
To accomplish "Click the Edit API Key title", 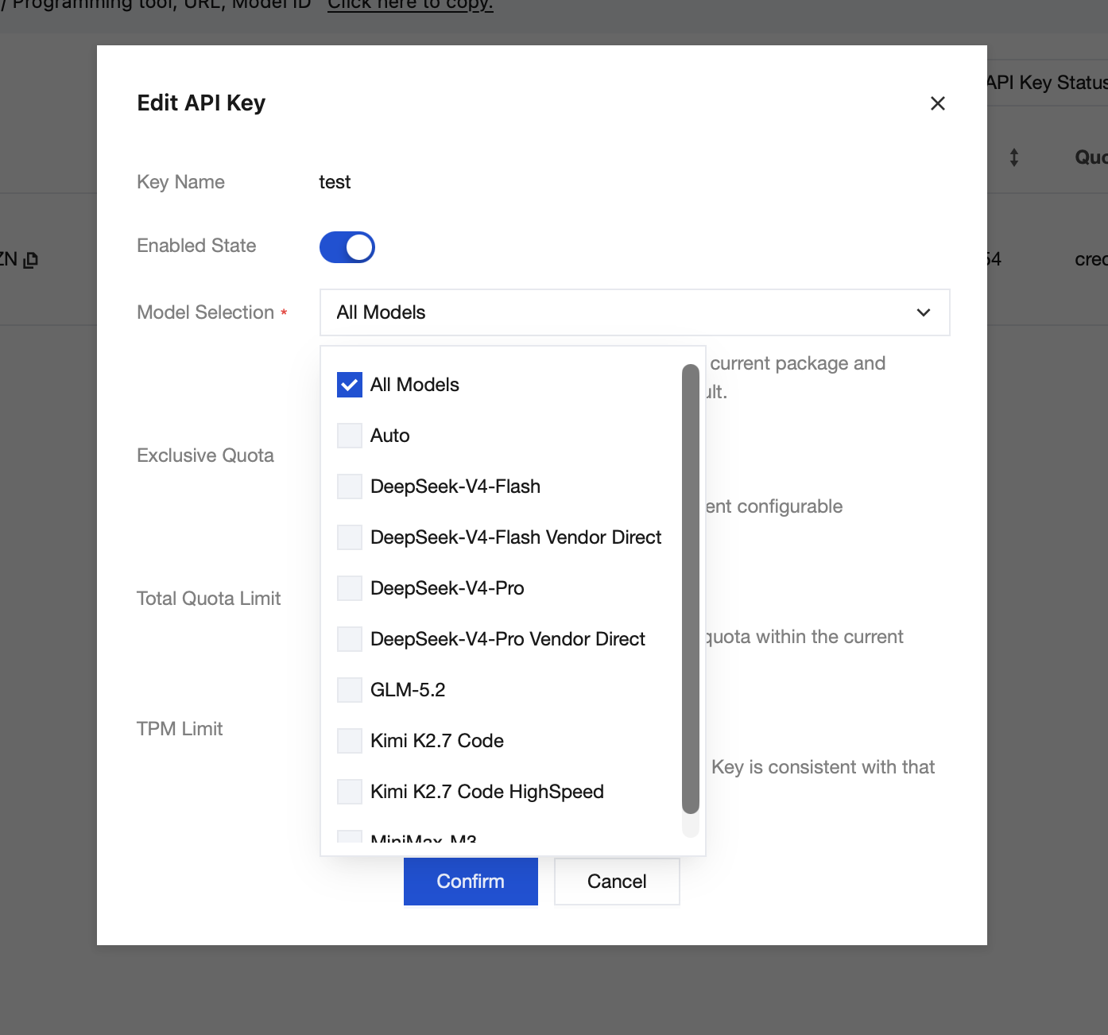I will pyautogui.click(x=201, y=103).
